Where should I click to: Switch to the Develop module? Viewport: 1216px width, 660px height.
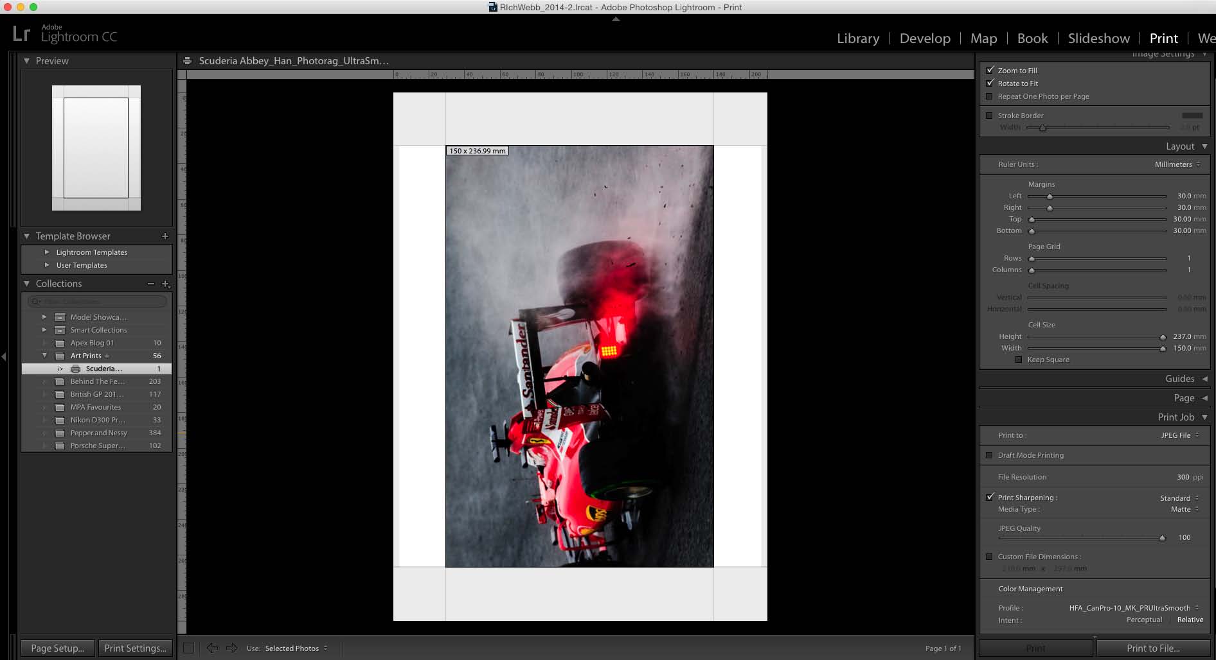coord(925,39)
